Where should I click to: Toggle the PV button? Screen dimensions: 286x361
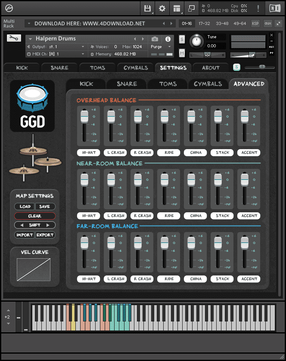[x=271, y=53]
